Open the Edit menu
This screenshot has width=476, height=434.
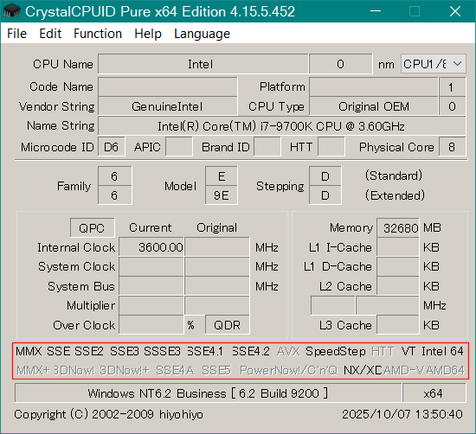(50, 34)
